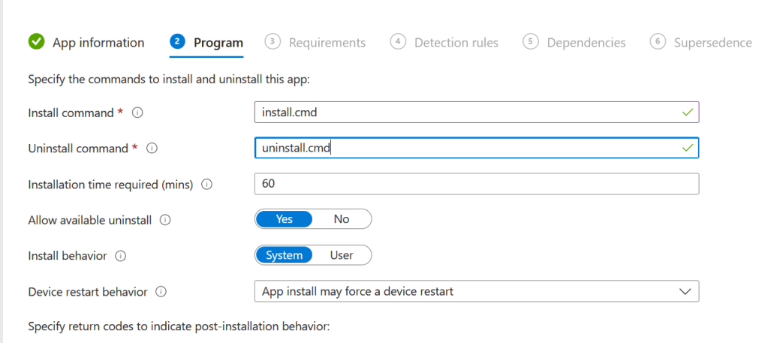
Task: Click info icon next to Install command
Action: [137, 113]
